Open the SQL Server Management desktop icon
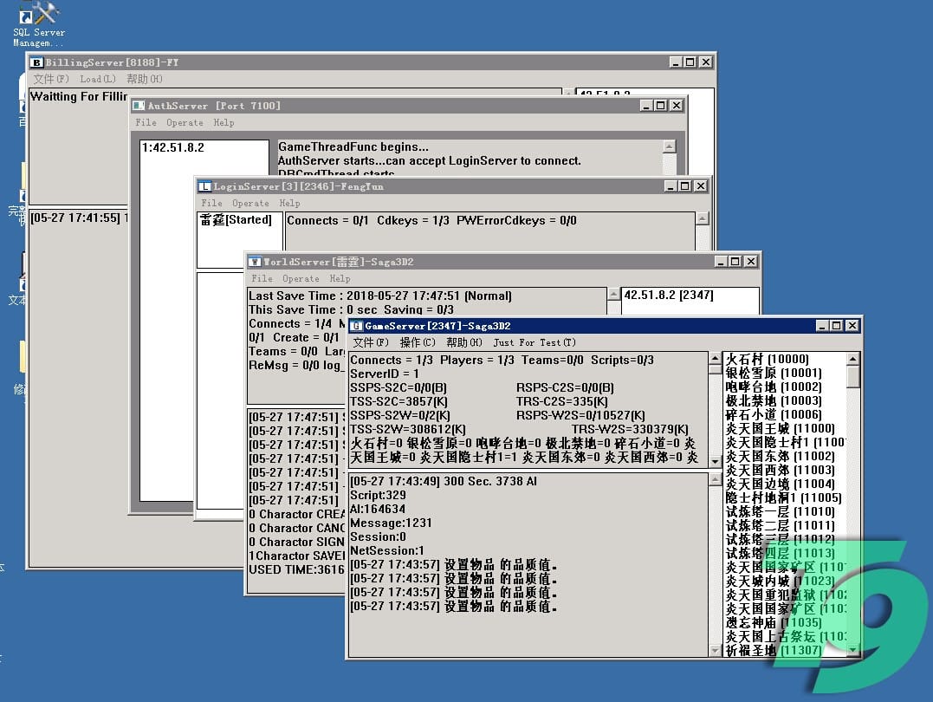This screenshot has height=702, width=933. tap(38, 17)
